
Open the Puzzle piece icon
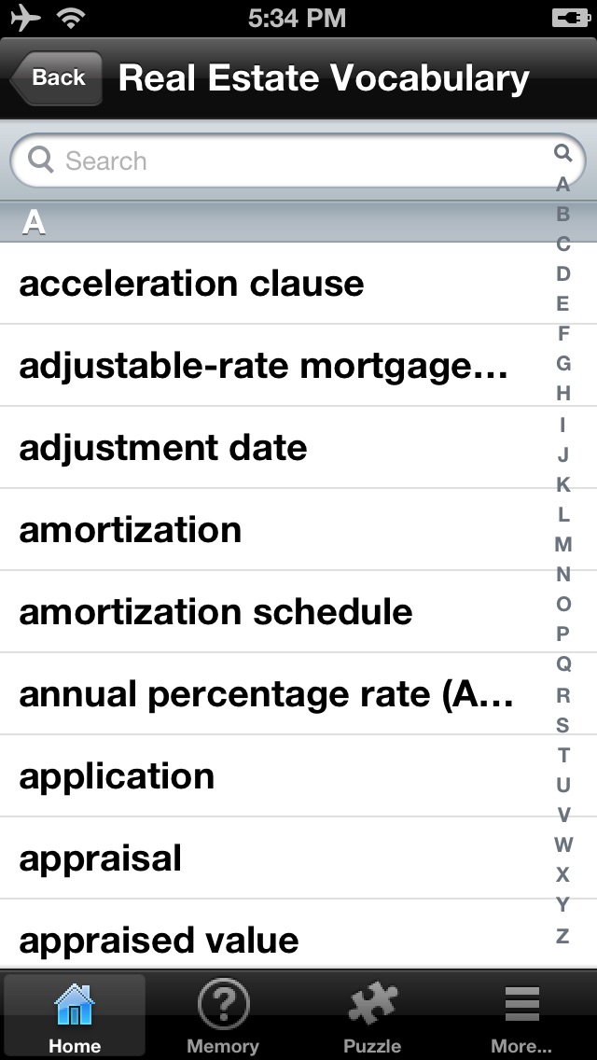coord(372,1005)
